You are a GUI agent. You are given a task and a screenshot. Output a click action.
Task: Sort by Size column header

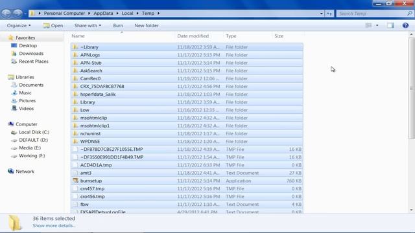point(279,36)
